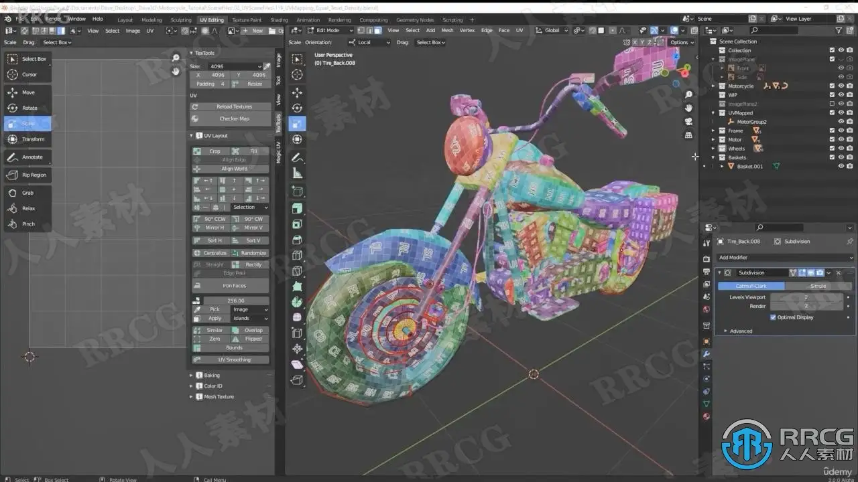Viewport: 858px width, 482px height.
Task: Expand the Frame collection tree
Action: coord(714,131)
